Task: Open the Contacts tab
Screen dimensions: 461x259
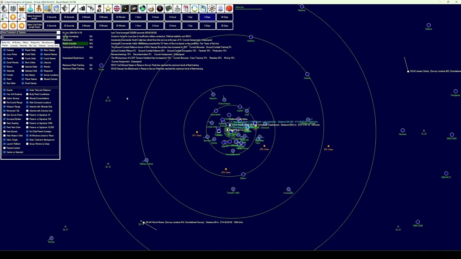Action: tap(14, 46)
